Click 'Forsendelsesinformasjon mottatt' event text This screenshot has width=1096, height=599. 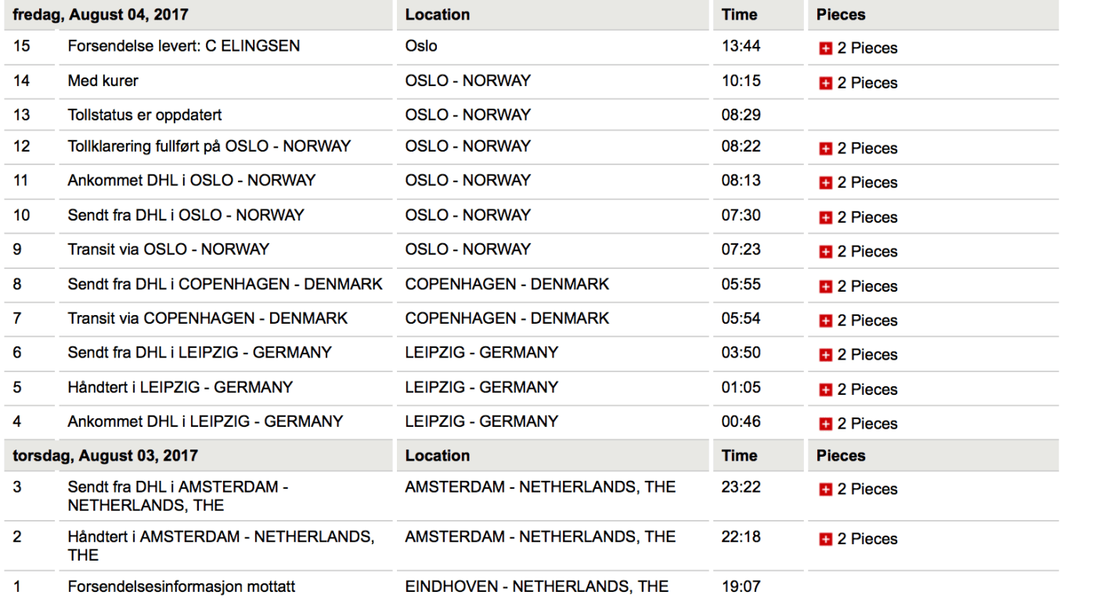[181, 586]
